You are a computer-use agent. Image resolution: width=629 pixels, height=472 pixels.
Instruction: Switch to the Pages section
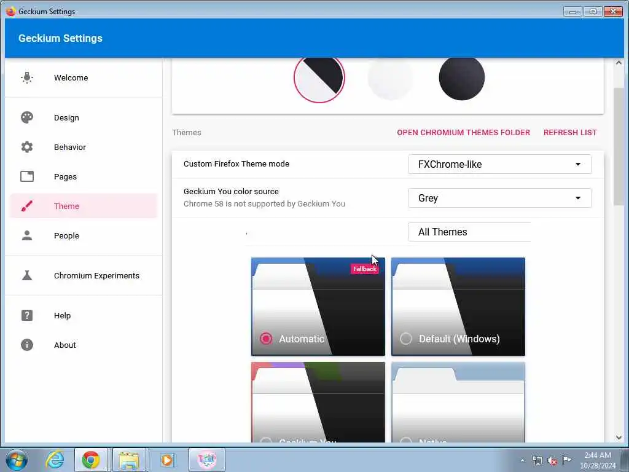84,176
